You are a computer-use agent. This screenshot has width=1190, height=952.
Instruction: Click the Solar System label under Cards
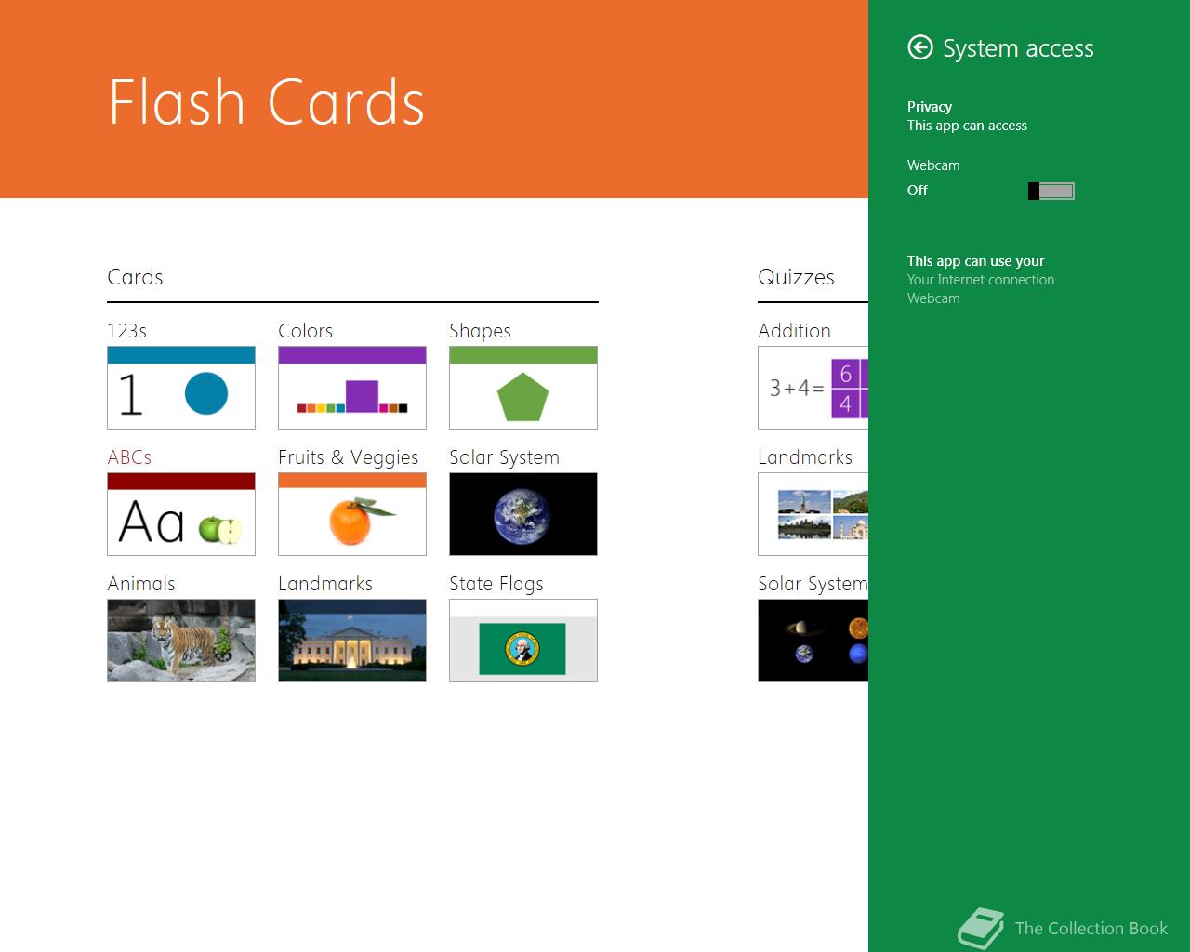tap(504, 457)
